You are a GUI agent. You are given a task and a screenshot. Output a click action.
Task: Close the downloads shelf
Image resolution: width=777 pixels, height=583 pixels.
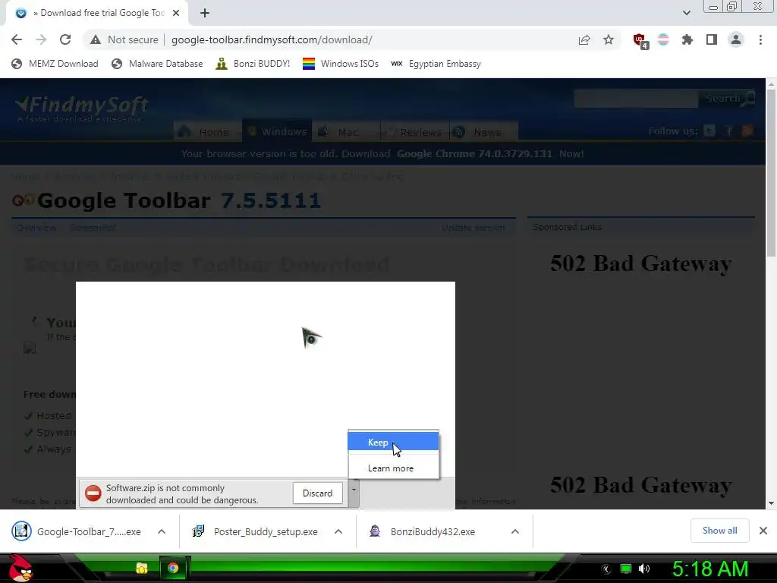point(763,531)
